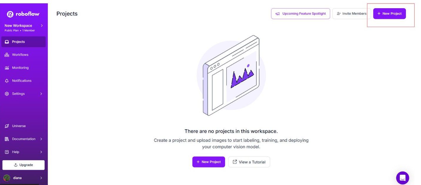Click the Workflows diagram icon

[x=7, y=55]
